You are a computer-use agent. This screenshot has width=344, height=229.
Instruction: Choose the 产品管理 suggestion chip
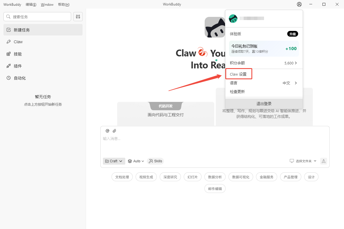point(291,177)
